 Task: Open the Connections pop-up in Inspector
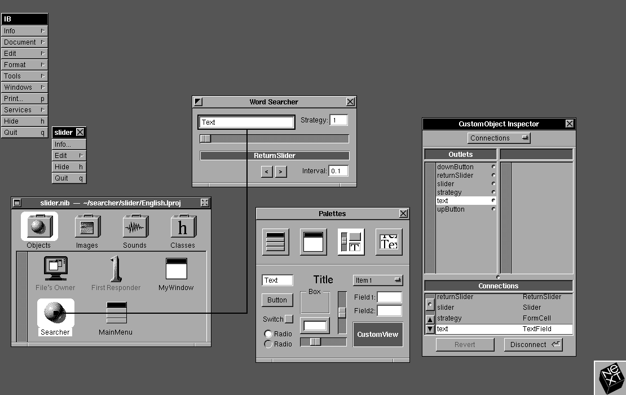pos(499,138)
